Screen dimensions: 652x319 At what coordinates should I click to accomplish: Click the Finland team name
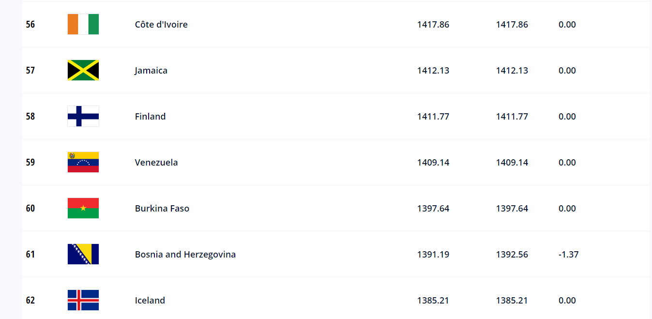tap(150, 117)
